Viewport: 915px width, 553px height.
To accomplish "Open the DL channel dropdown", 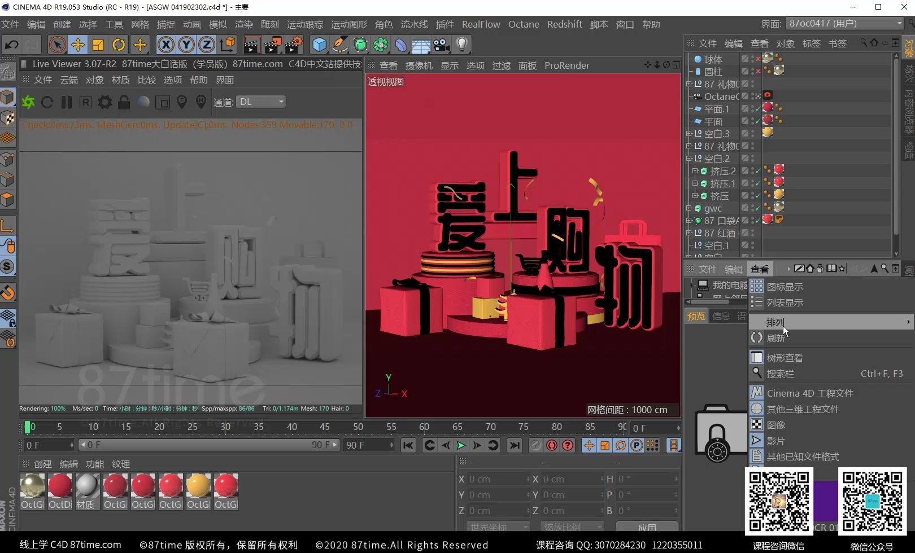I will point(261,102).
